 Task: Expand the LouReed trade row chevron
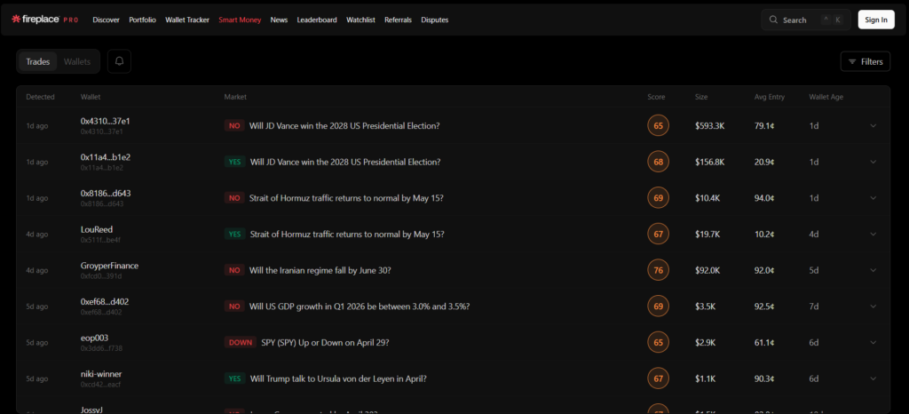(873, 235)
